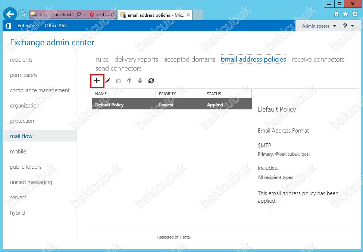Switch to the receive connectors tab
The height and width of the screenshot is (252, 363).
[x=318, y=59]
